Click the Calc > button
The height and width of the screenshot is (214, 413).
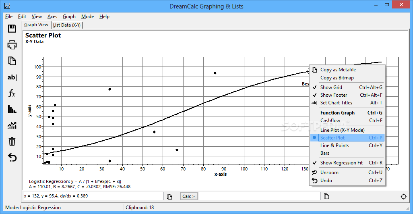coord(189,196)
